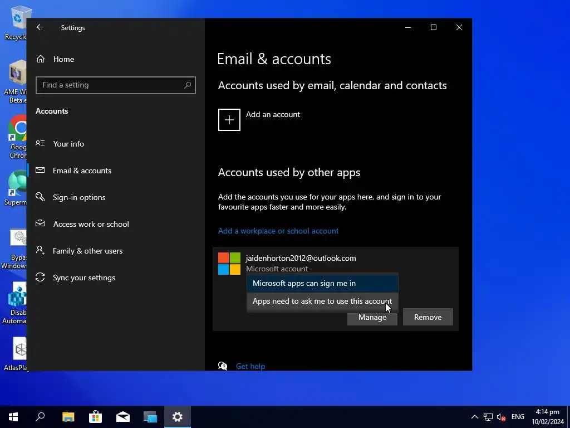
Task: Click the Email & accounts envelope icon
Action: 40,170
